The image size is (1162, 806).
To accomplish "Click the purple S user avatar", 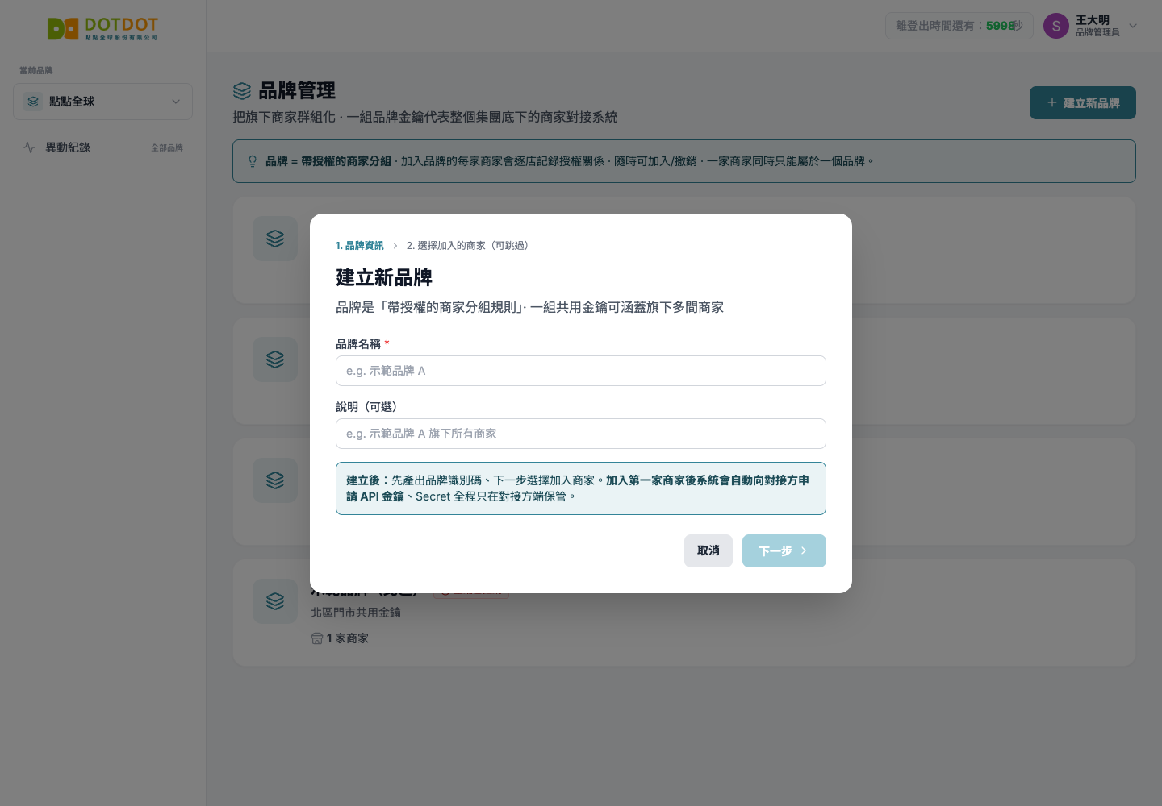I will (1056, 26).
